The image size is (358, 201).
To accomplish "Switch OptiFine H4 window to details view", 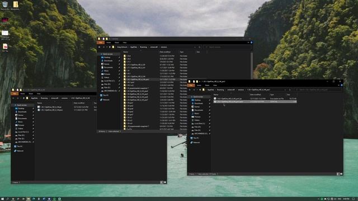I will coord(162,183).
